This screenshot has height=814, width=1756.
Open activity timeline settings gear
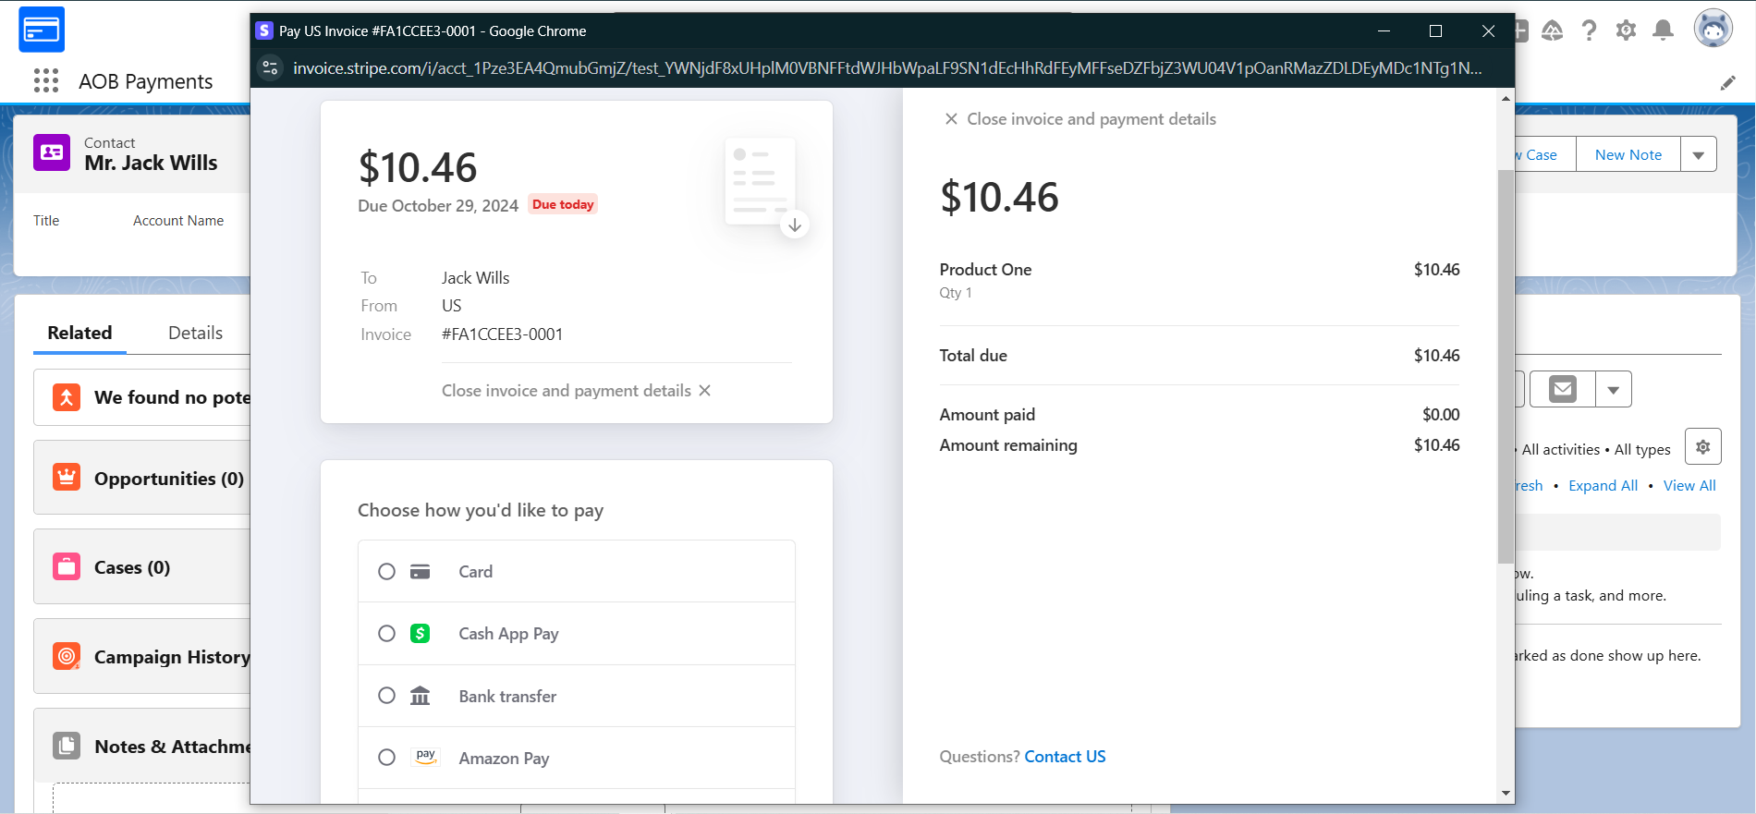pyautogui.click(x=1703, y=447)
